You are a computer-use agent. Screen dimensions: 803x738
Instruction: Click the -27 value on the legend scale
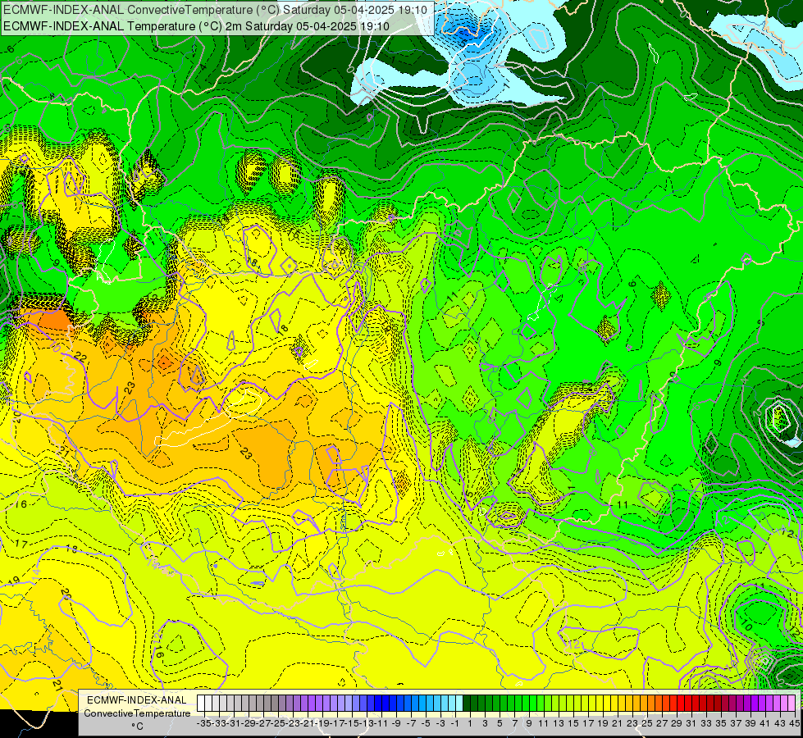coord(264,723)
